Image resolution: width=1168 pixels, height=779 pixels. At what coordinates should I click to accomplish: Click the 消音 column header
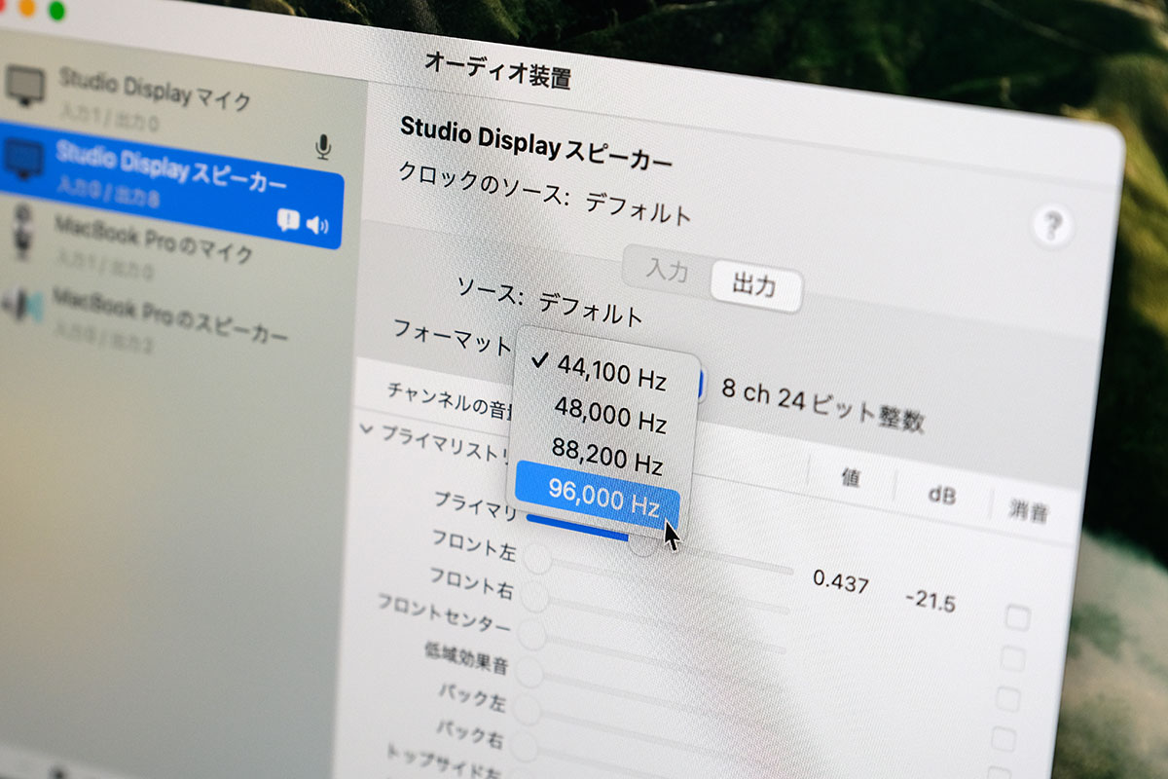click(1028, 510)
